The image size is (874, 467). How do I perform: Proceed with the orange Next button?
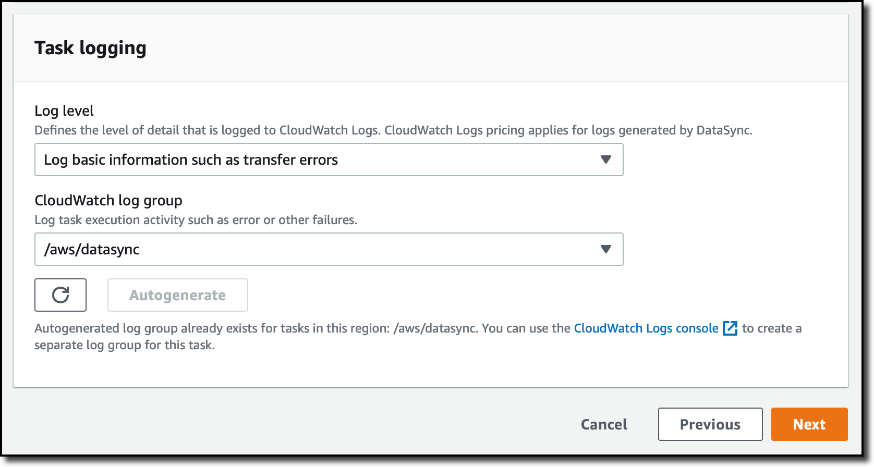[809, 424]
